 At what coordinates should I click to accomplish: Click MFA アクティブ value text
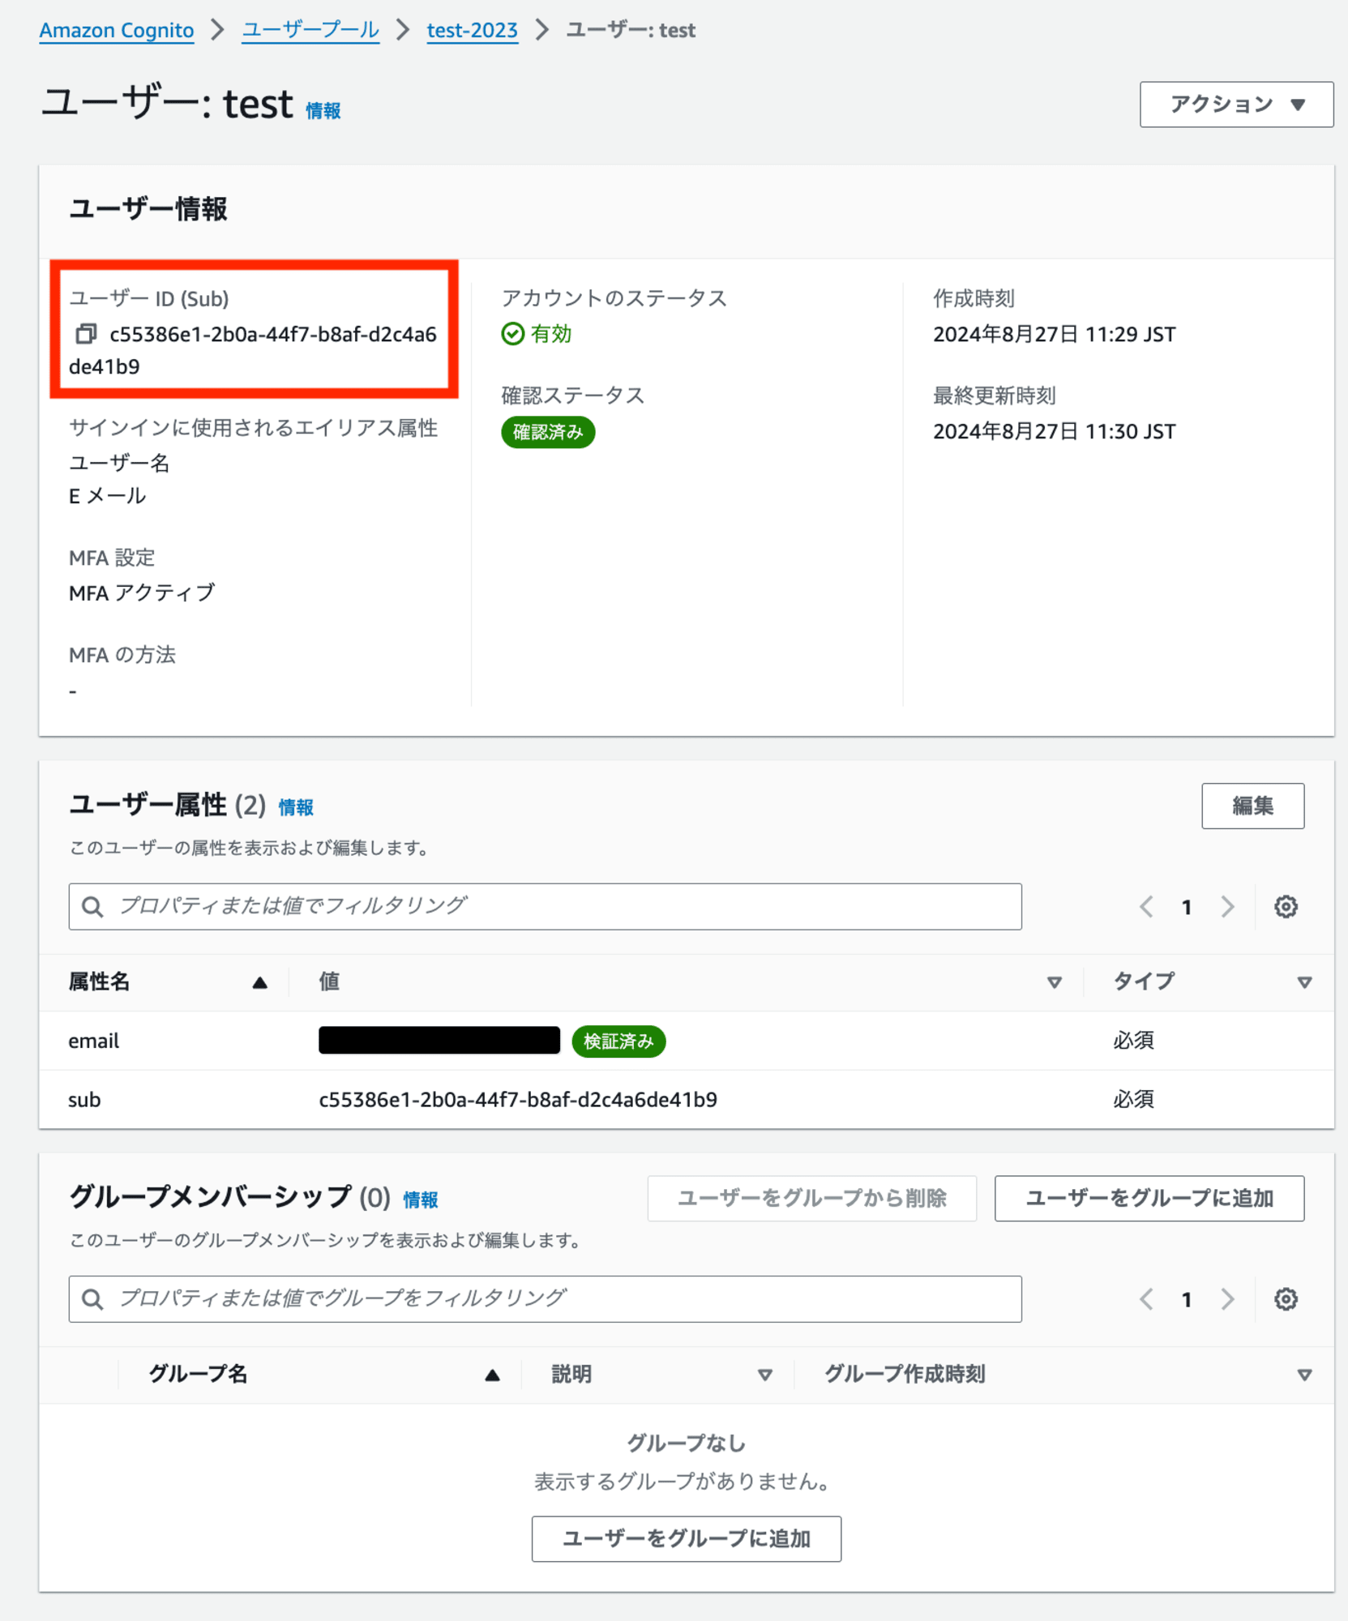click(142, 592)
